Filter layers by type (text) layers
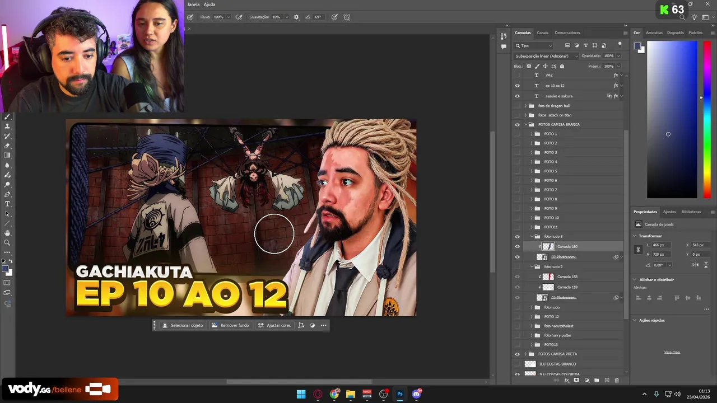Image resolution: width=717 pixels, height=403 pixels. pos(585,45)
